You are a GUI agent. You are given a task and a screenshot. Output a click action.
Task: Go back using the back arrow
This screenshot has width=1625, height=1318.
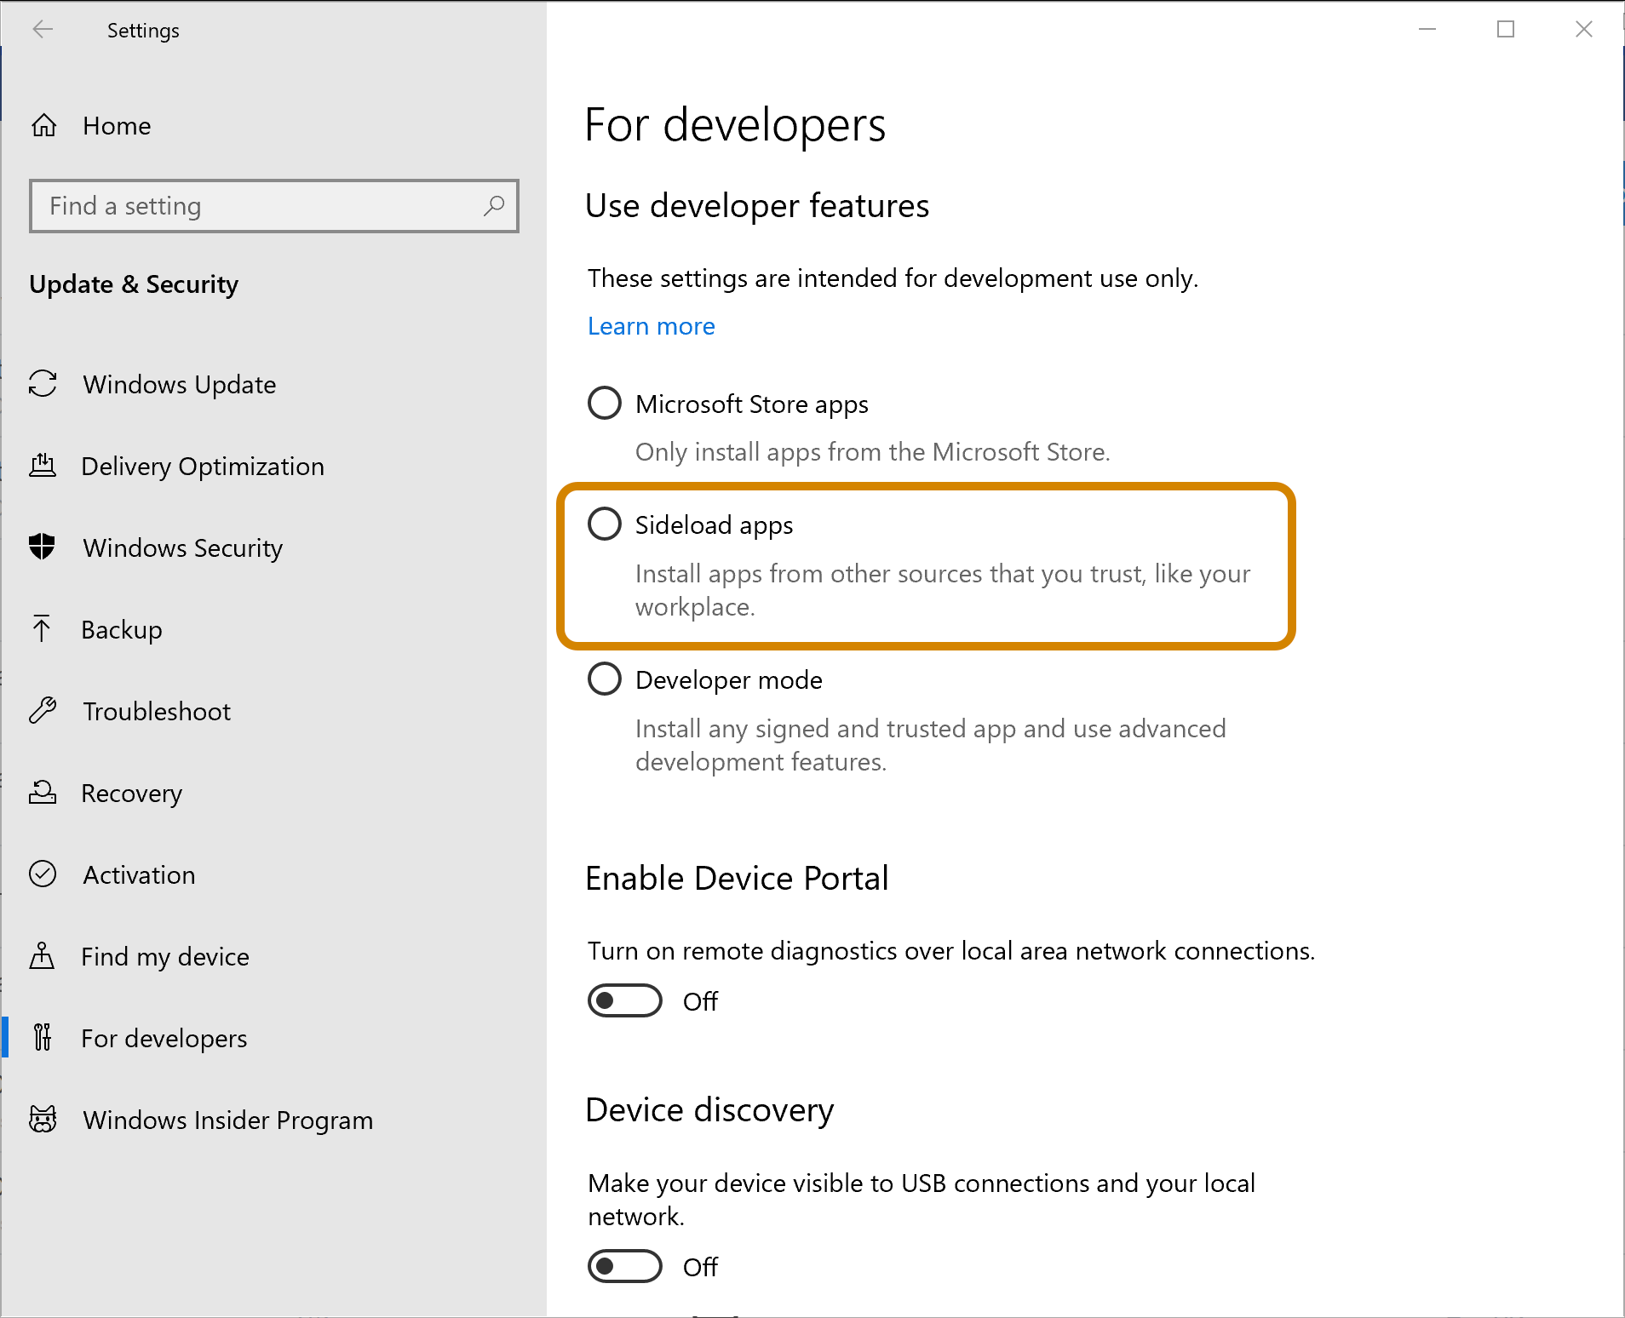coord(43,30)
